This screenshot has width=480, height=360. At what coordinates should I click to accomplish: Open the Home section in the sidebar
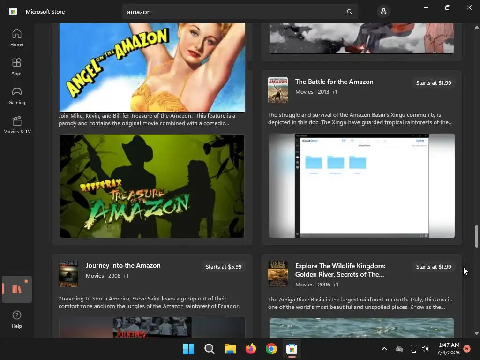17,37
